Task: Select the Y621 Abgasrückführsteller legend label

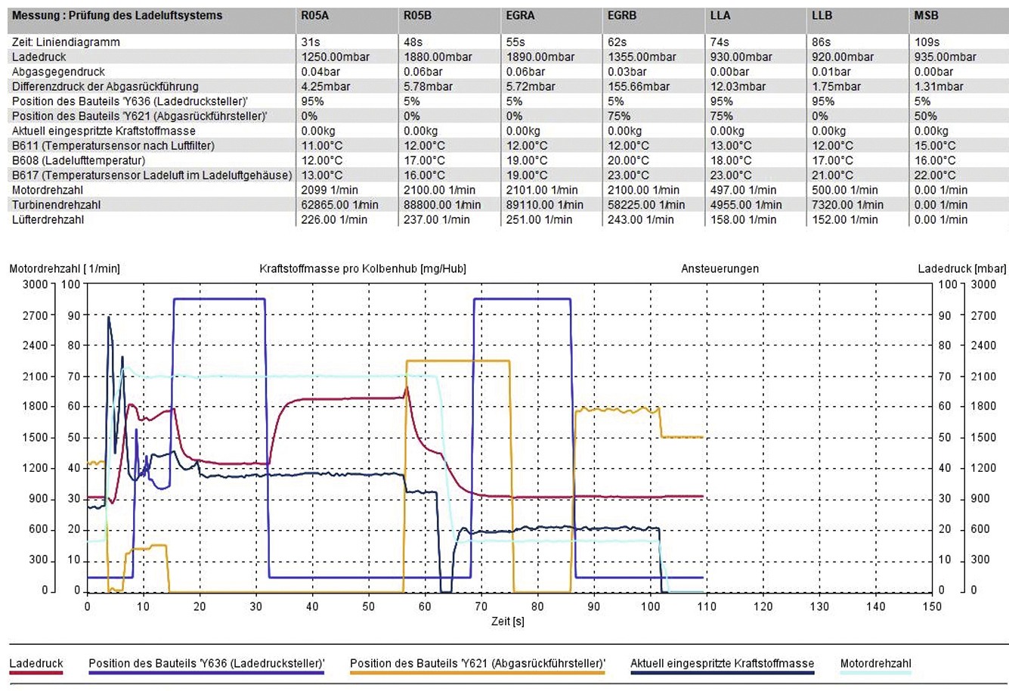Action: click(477, 663)
